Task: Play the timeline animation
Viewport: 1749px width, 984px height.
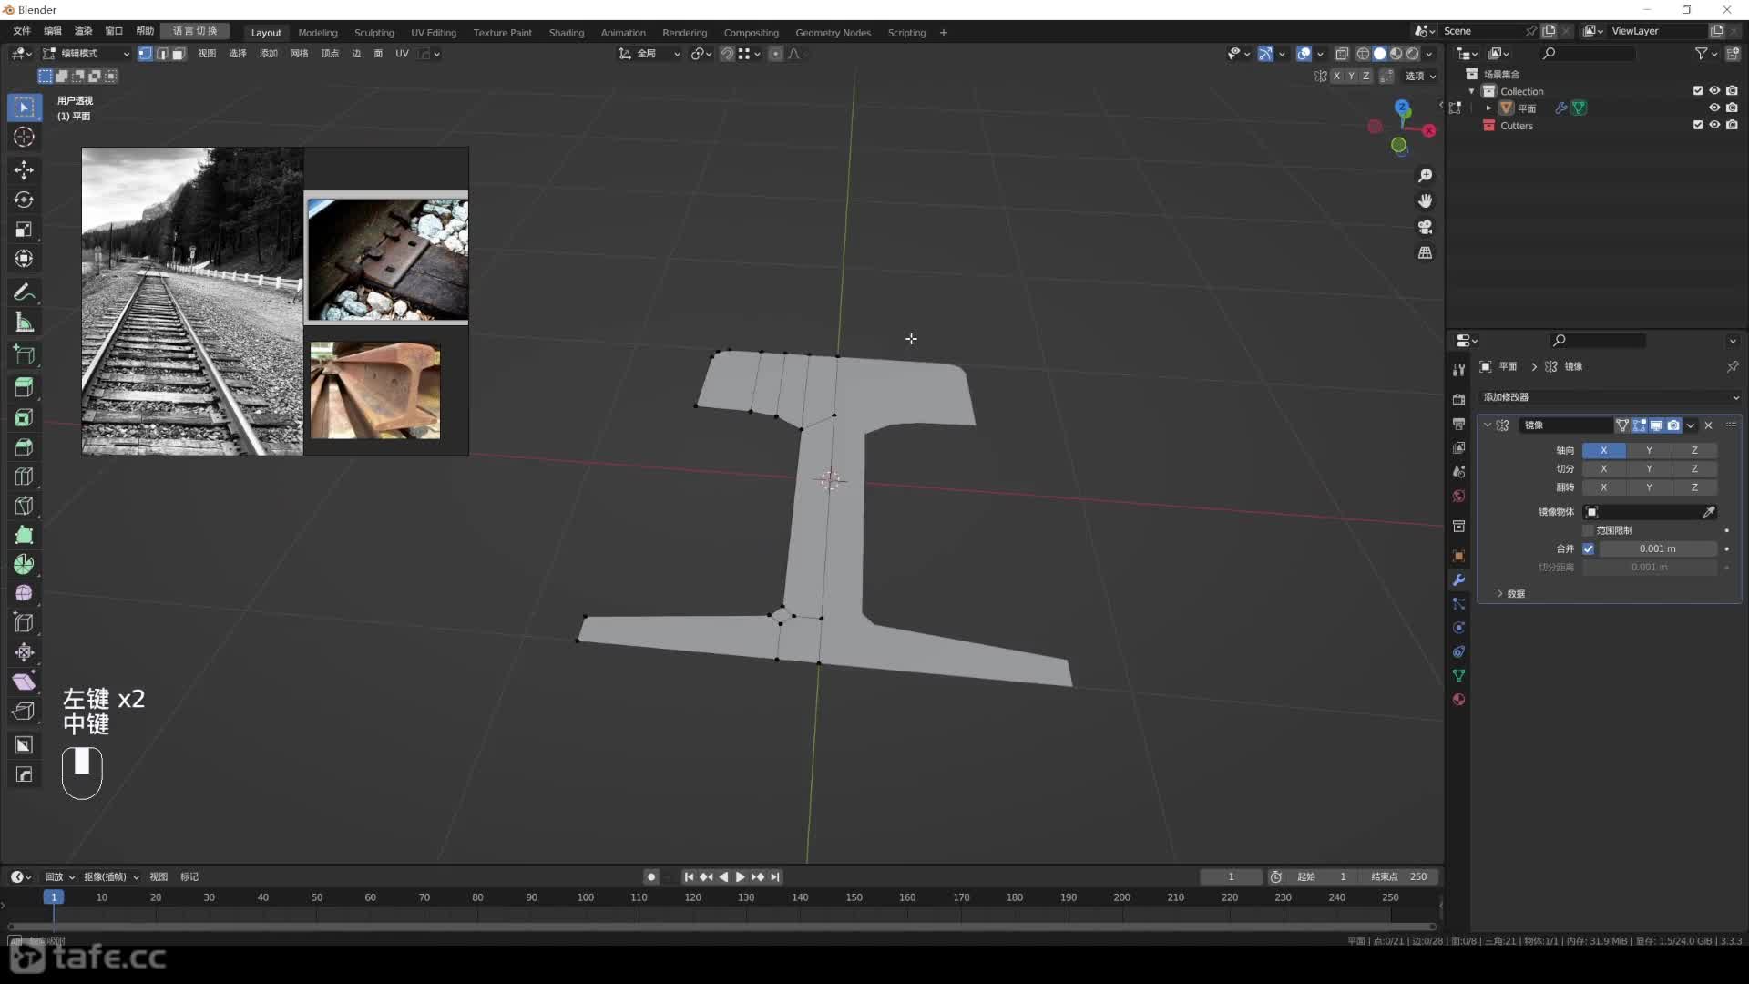Action: click(x=741, y=877)
